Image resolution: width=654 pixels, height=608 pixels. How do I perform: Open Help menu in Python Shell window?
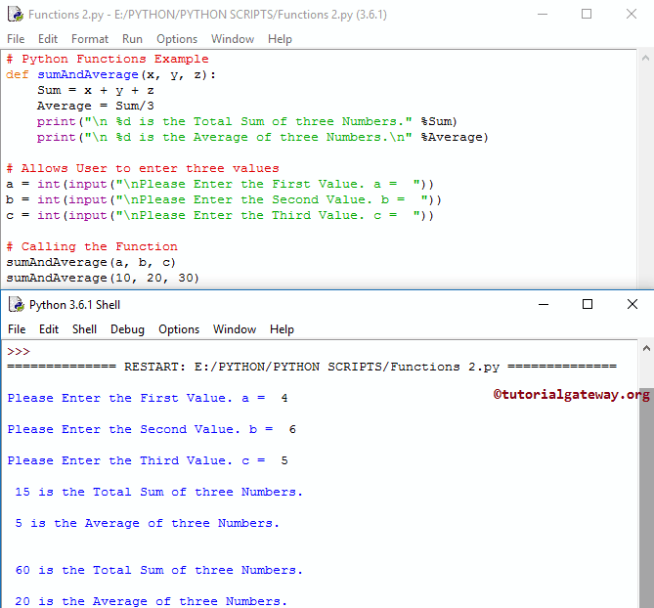click(282, 329)
